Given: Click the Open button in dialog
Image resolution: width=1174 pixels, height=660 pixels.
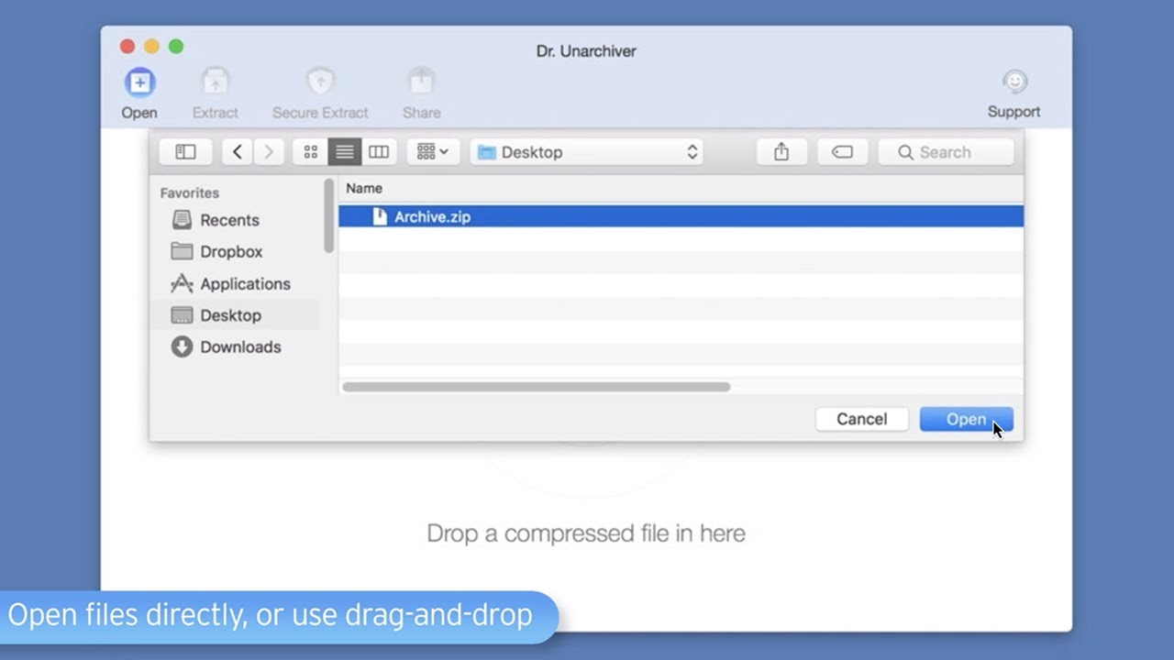Looking at the screenshot, I should (x=967, y=419).
